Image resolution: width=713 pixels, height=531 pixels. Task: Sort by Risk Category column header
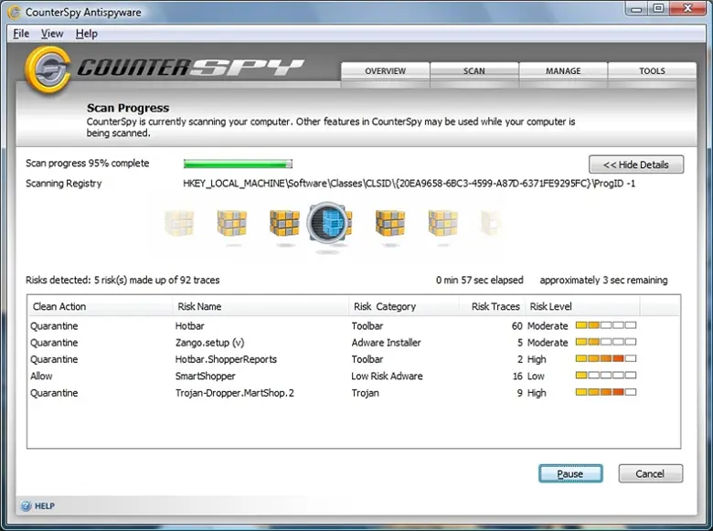pyautogui.click(x=404, y=306)
